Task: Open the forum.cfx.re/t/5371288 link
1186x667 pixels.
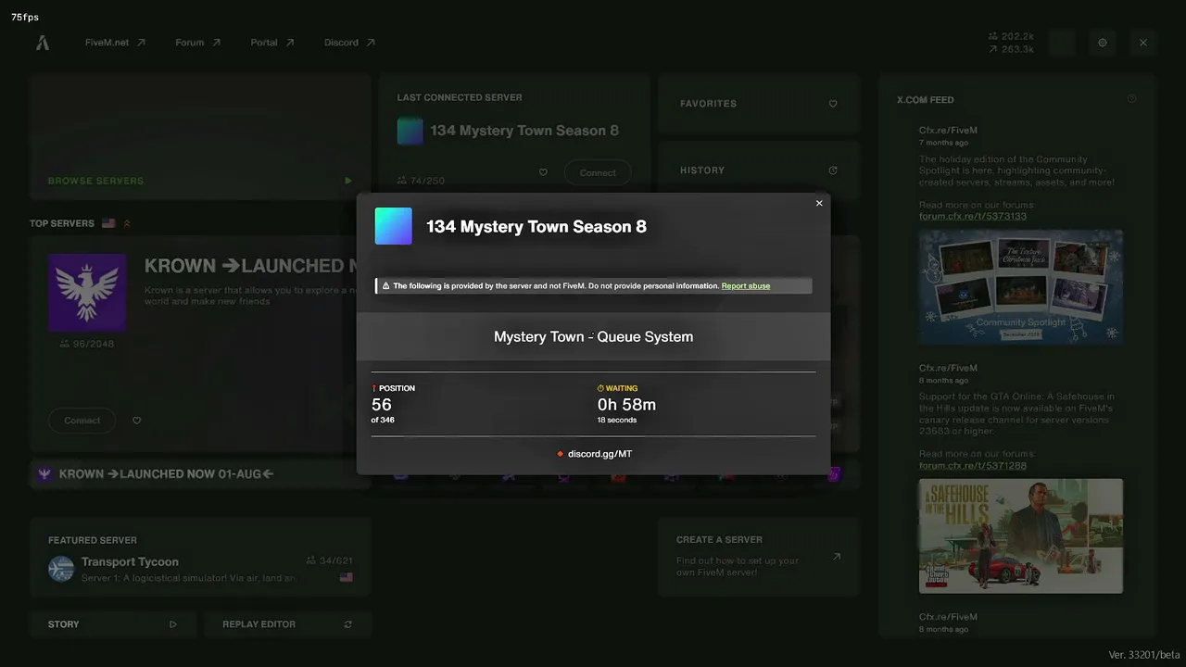Action: tap(973, 466)
